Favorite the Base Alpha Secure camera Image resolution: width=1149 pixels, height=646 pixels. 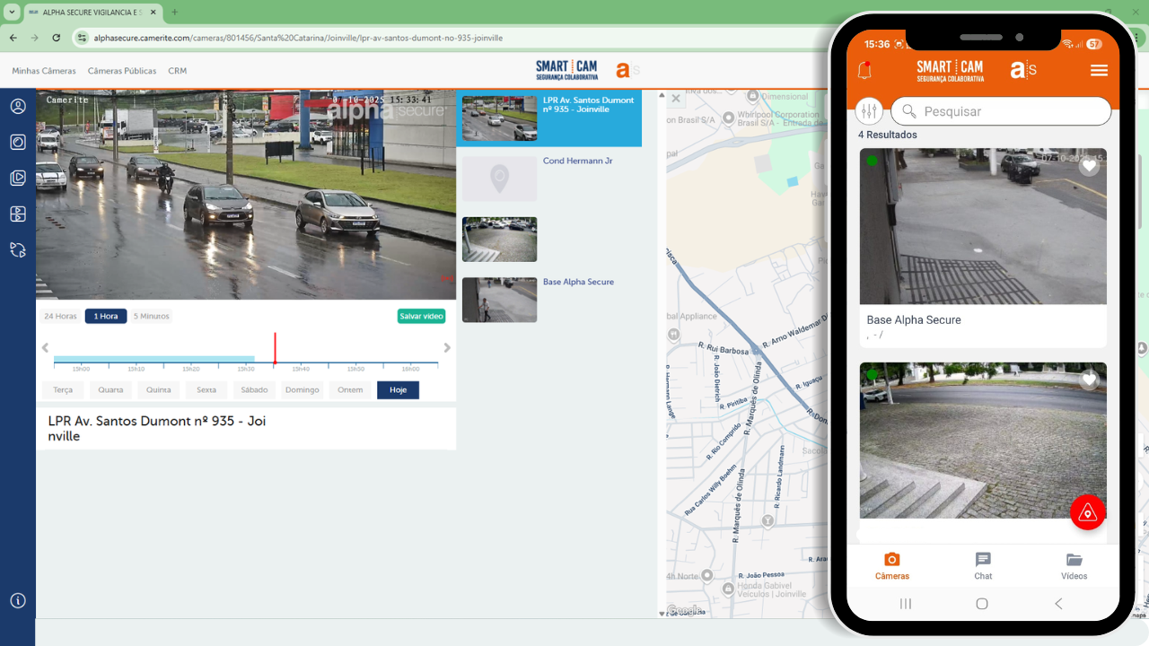pyautogui.click(x=1089, y=166)
